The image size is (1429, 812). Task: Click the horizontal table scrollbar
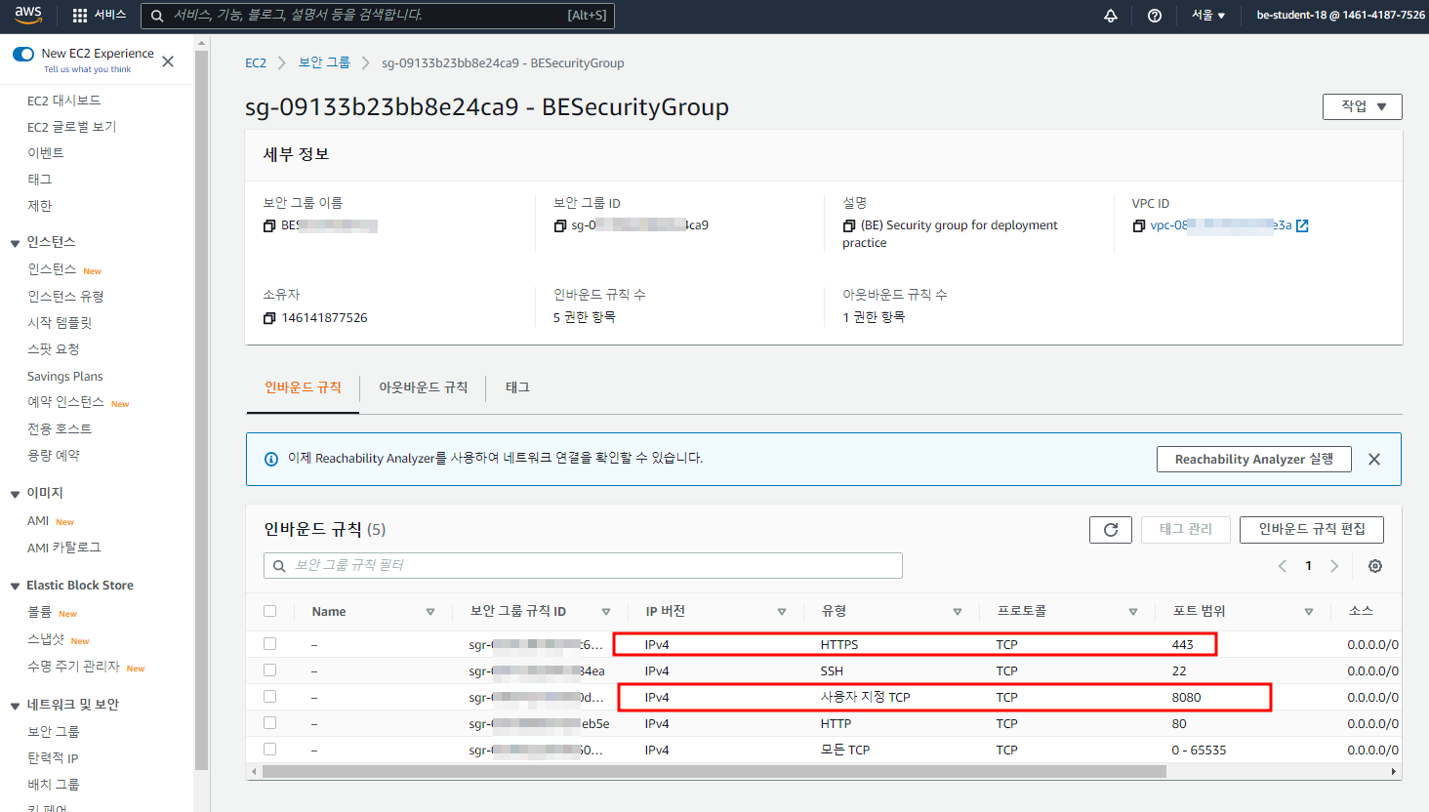pyautogui.click(x=714, y=771)
